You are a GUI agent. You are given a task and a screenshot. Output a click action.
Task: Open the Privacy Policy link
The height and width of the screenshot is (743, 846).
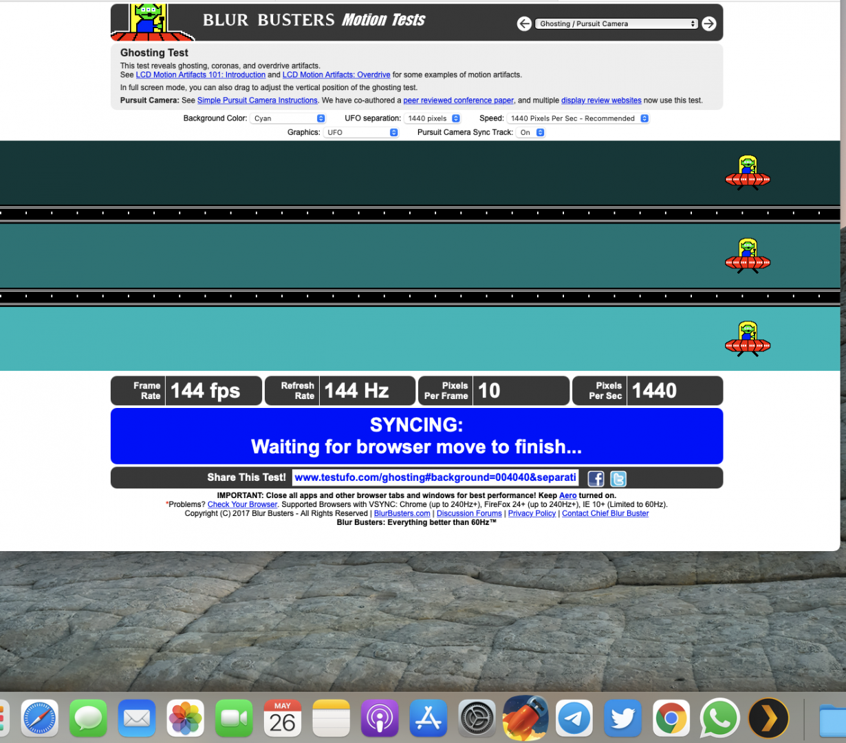point(532,513)
